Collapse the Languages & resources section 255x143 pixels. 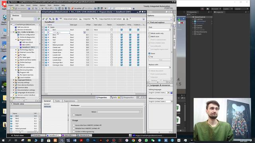[148, 85]
